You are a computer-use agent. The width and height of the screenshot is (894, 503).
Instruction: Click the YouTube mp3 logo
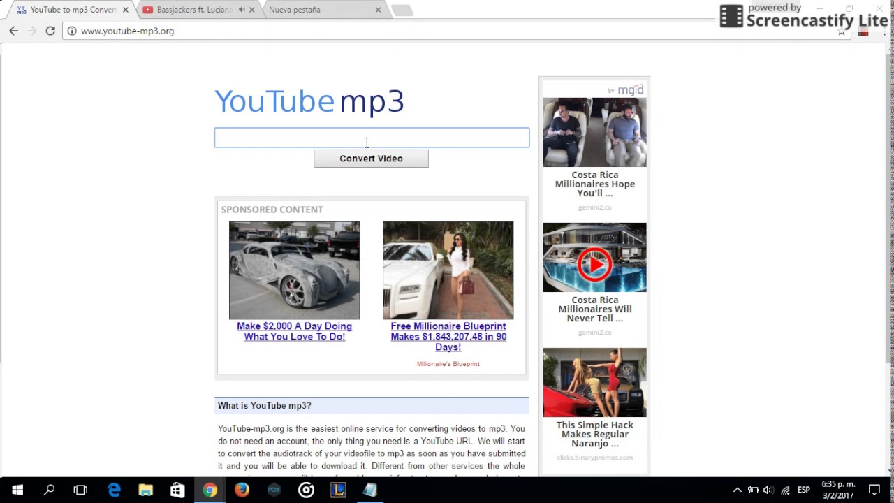coord(309,102)
